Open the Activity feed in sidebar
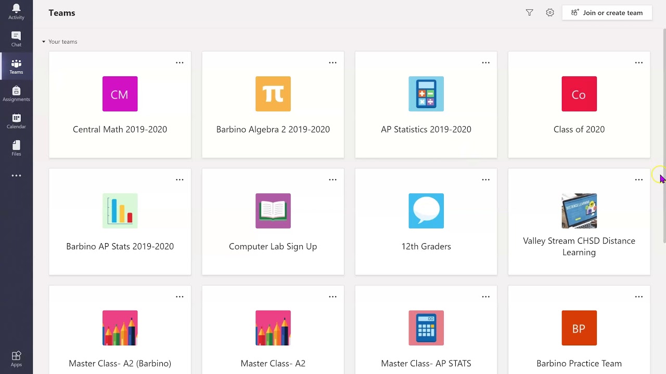Image resolution: width=666 pixels, height=374 pixels. coord(16,12)
